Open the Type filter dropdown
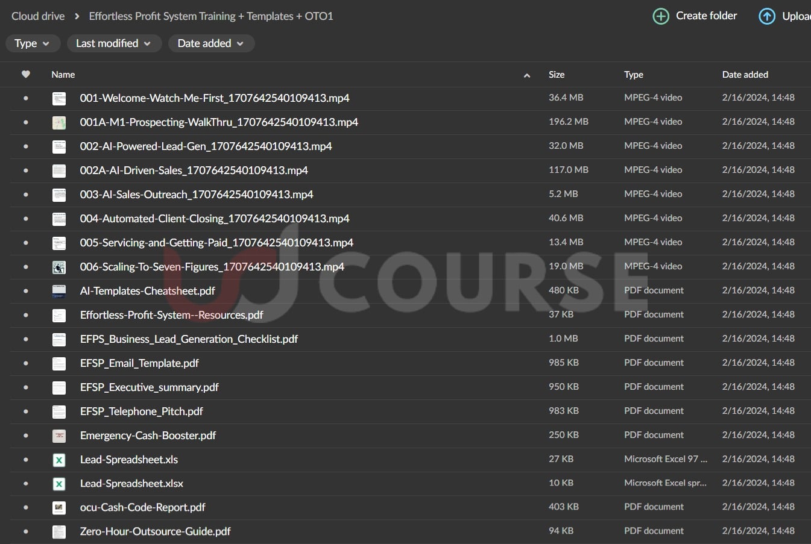The image size is (811, 544). (x=32, y=43)
